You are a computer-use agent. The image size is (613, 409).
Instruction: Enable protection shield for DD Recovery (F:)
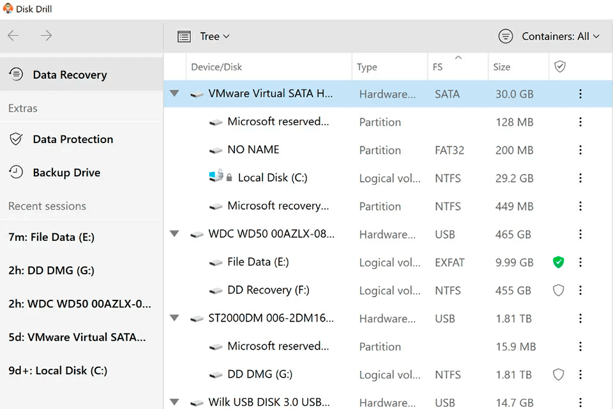(x=559, y=290)
